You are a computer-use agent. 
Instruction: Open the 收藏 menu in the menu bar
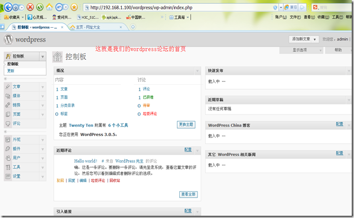tap(323, 17)
